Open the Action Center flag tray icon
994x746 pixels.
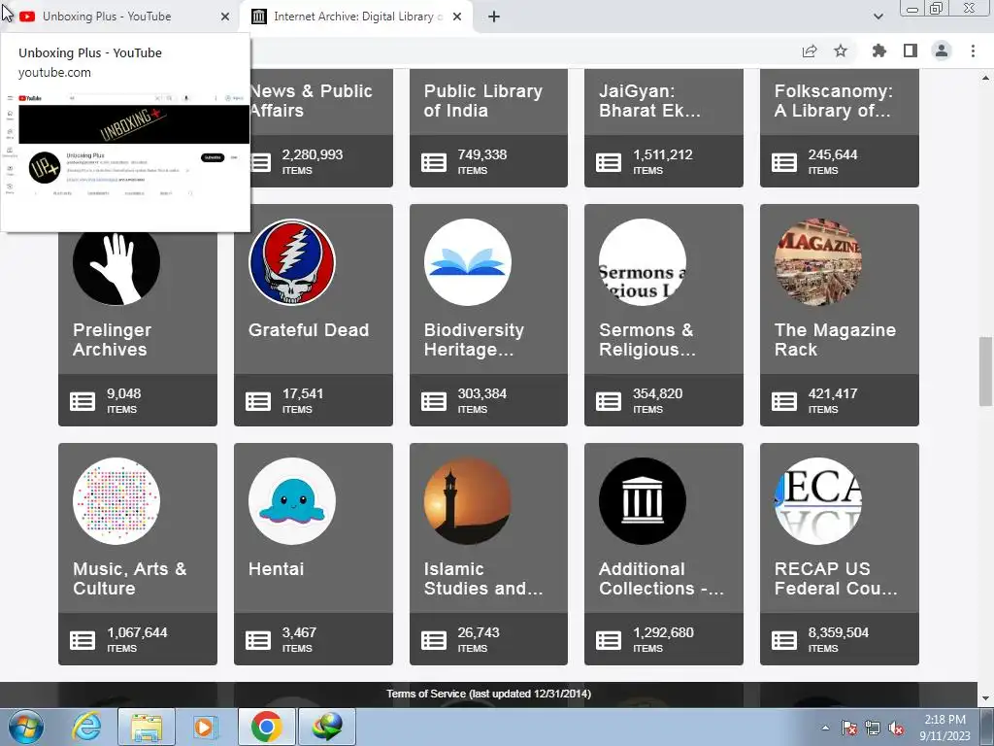tap(848, 729)
